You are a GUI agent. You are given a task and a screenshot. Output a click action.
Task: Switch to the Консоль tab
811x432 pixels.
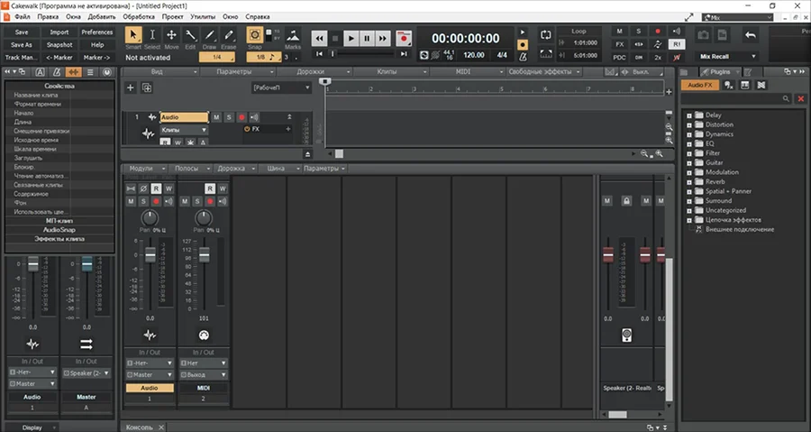[x=139, y=427]
